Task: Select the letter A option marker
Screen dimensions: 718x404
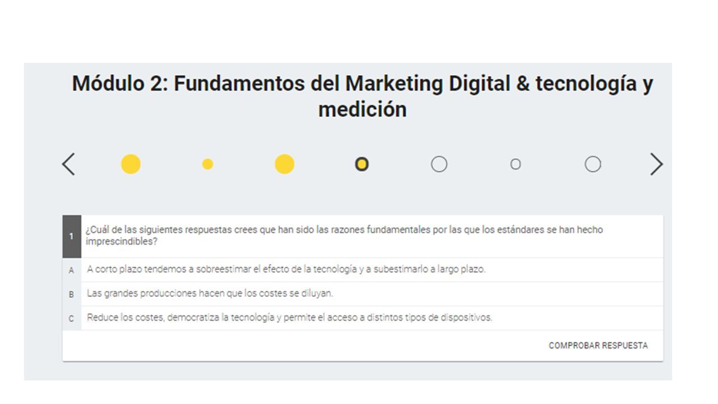Action: (x=71, y=270)
